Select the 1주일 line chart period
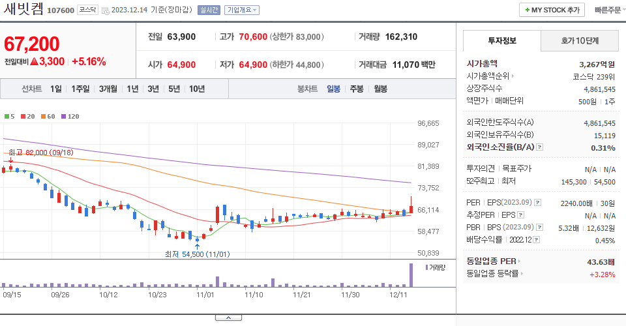 click(x=80, y=89)
